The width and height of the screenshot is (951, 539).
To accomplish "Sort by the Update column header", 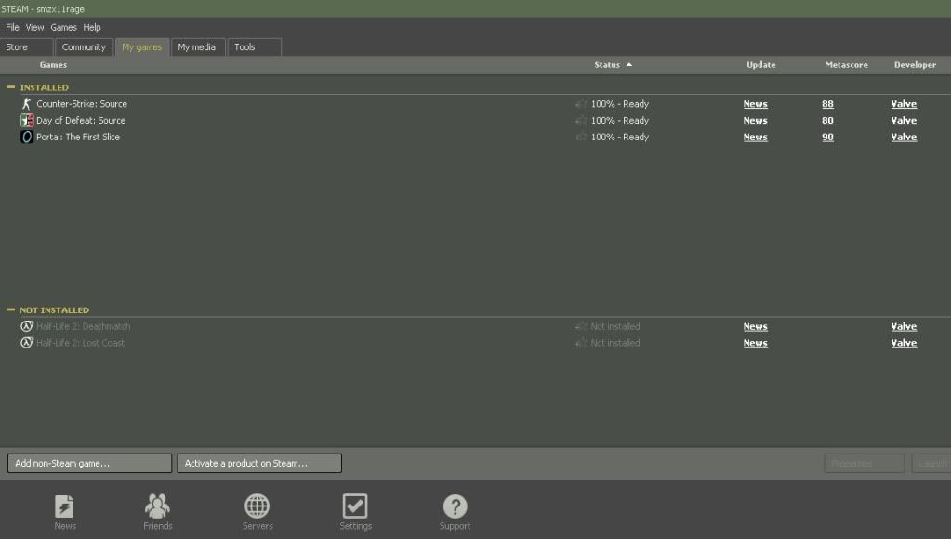I will pyautogui.click(x=761, y=65).
